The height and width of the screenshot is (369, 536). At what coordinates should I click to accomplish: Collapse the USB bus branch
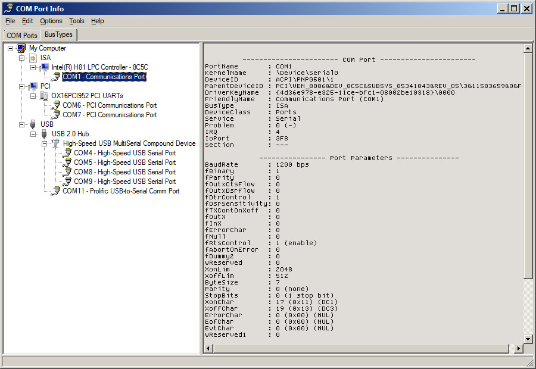click(x=22, y=124)
